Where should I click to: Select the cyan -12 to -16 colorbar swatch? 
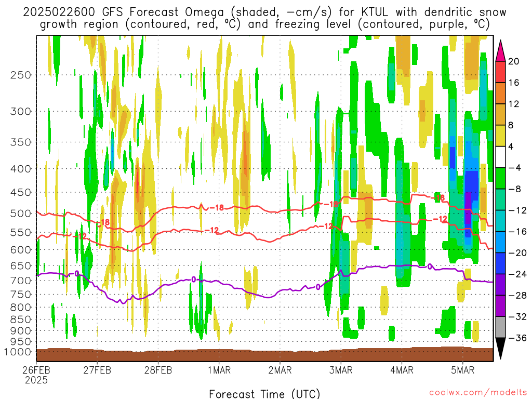tap(500, 221)
